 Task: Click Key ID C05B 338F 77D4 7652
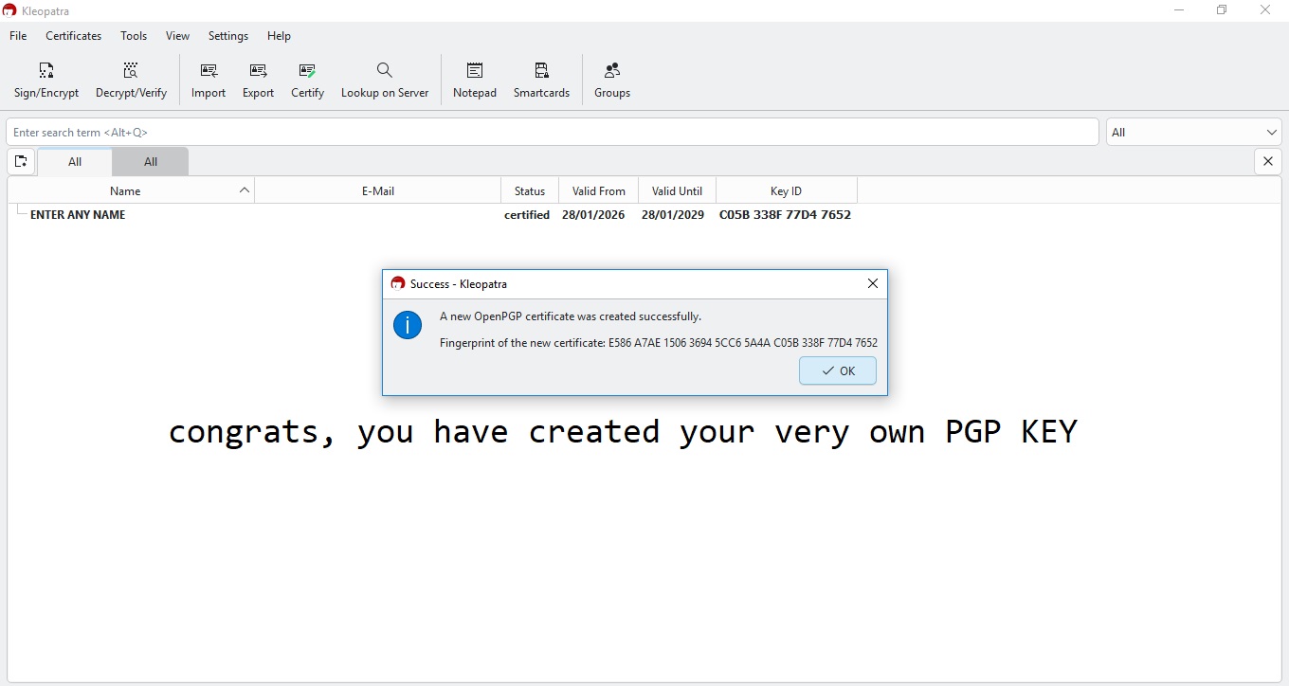pos(786,215)
